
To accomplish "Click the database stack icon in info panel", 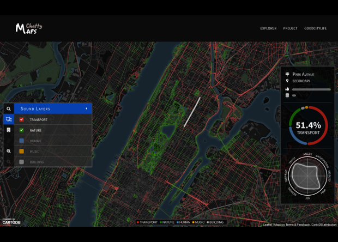I will 287,95.
